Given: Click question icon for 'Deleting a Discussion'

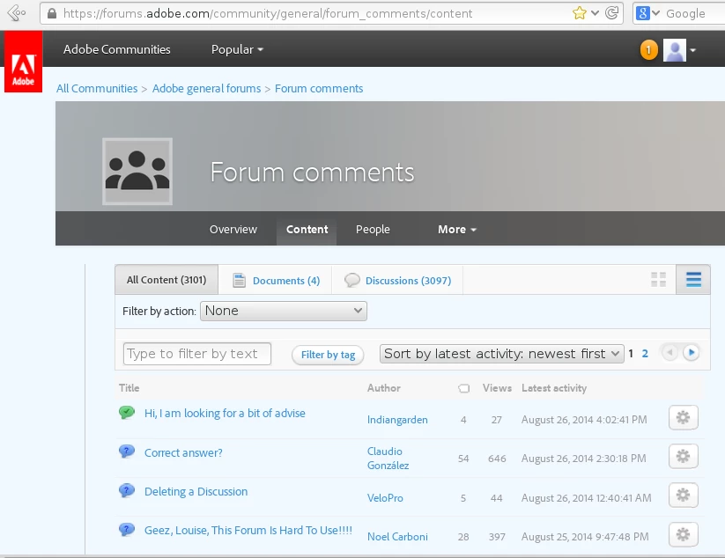Looking at the screenshot, I should 126,489.
